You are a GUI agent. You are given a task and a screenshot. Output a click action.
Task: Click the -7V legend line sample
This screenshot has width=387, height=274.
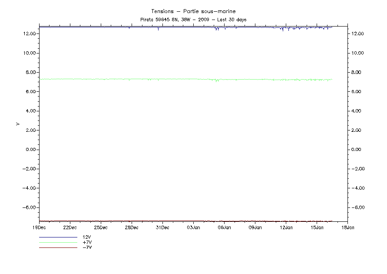pyautogui.click(x=58, y=247)
